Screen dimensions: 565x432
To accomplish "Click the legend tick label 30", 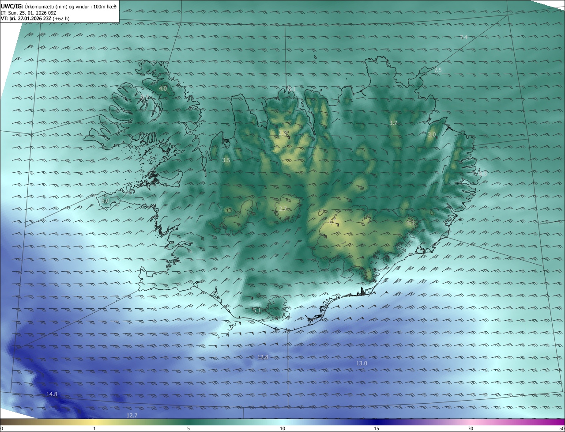I will 471,428.
